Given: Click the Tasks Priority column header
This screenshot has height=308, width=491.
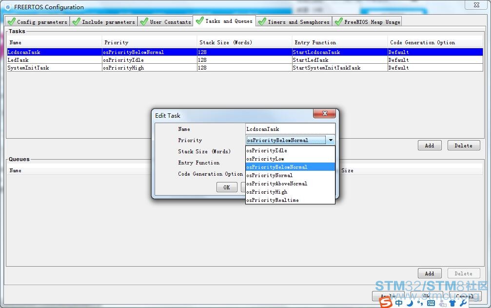Looking at the screenshot, I should click(x=149, y=42).
